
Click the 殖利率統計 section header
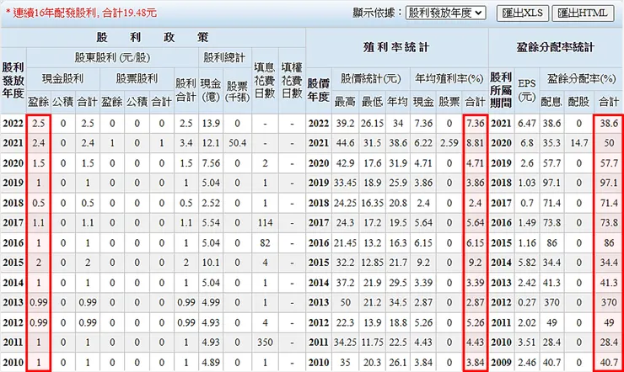point(397,48)
